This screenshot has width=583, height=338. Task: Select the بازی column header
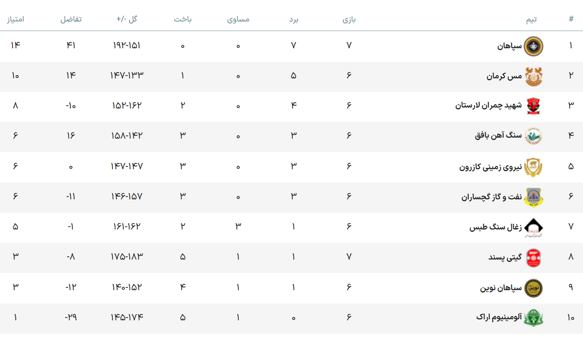350,19
